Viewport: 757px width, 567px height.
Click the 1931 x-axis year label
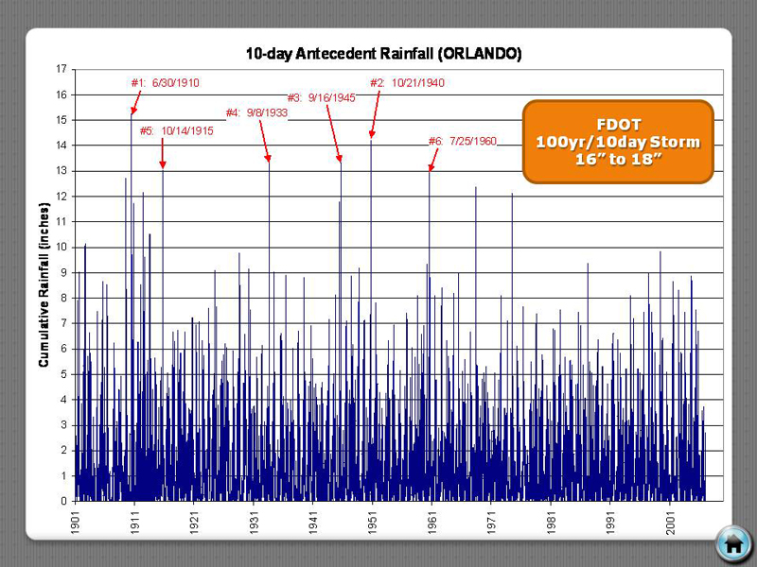click(254, 524)
